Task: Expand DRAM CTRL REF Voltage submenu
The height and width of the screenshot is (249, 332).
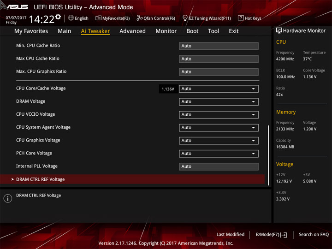Action: point(132,179)
